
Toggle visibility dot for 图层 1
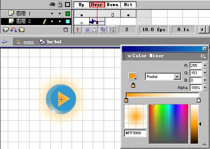[52, 13]
